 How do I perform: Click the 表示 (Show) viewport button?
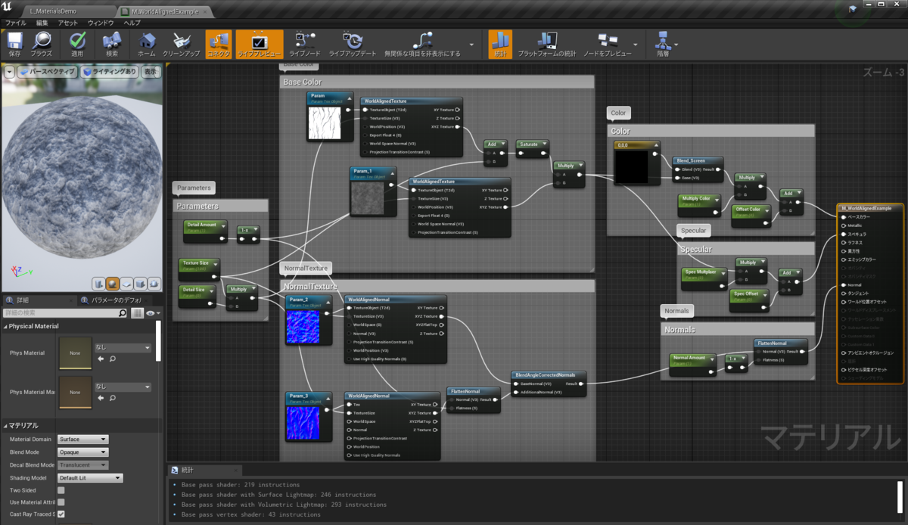[151, 72]
